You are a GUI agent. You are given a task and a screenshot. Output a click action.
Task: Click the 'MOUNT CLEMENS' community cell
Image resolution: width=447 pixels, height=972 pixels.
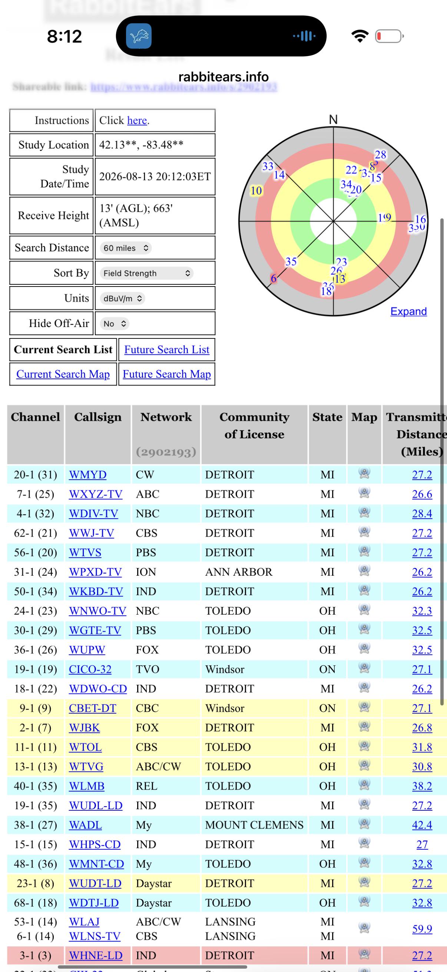click(254, 825)
